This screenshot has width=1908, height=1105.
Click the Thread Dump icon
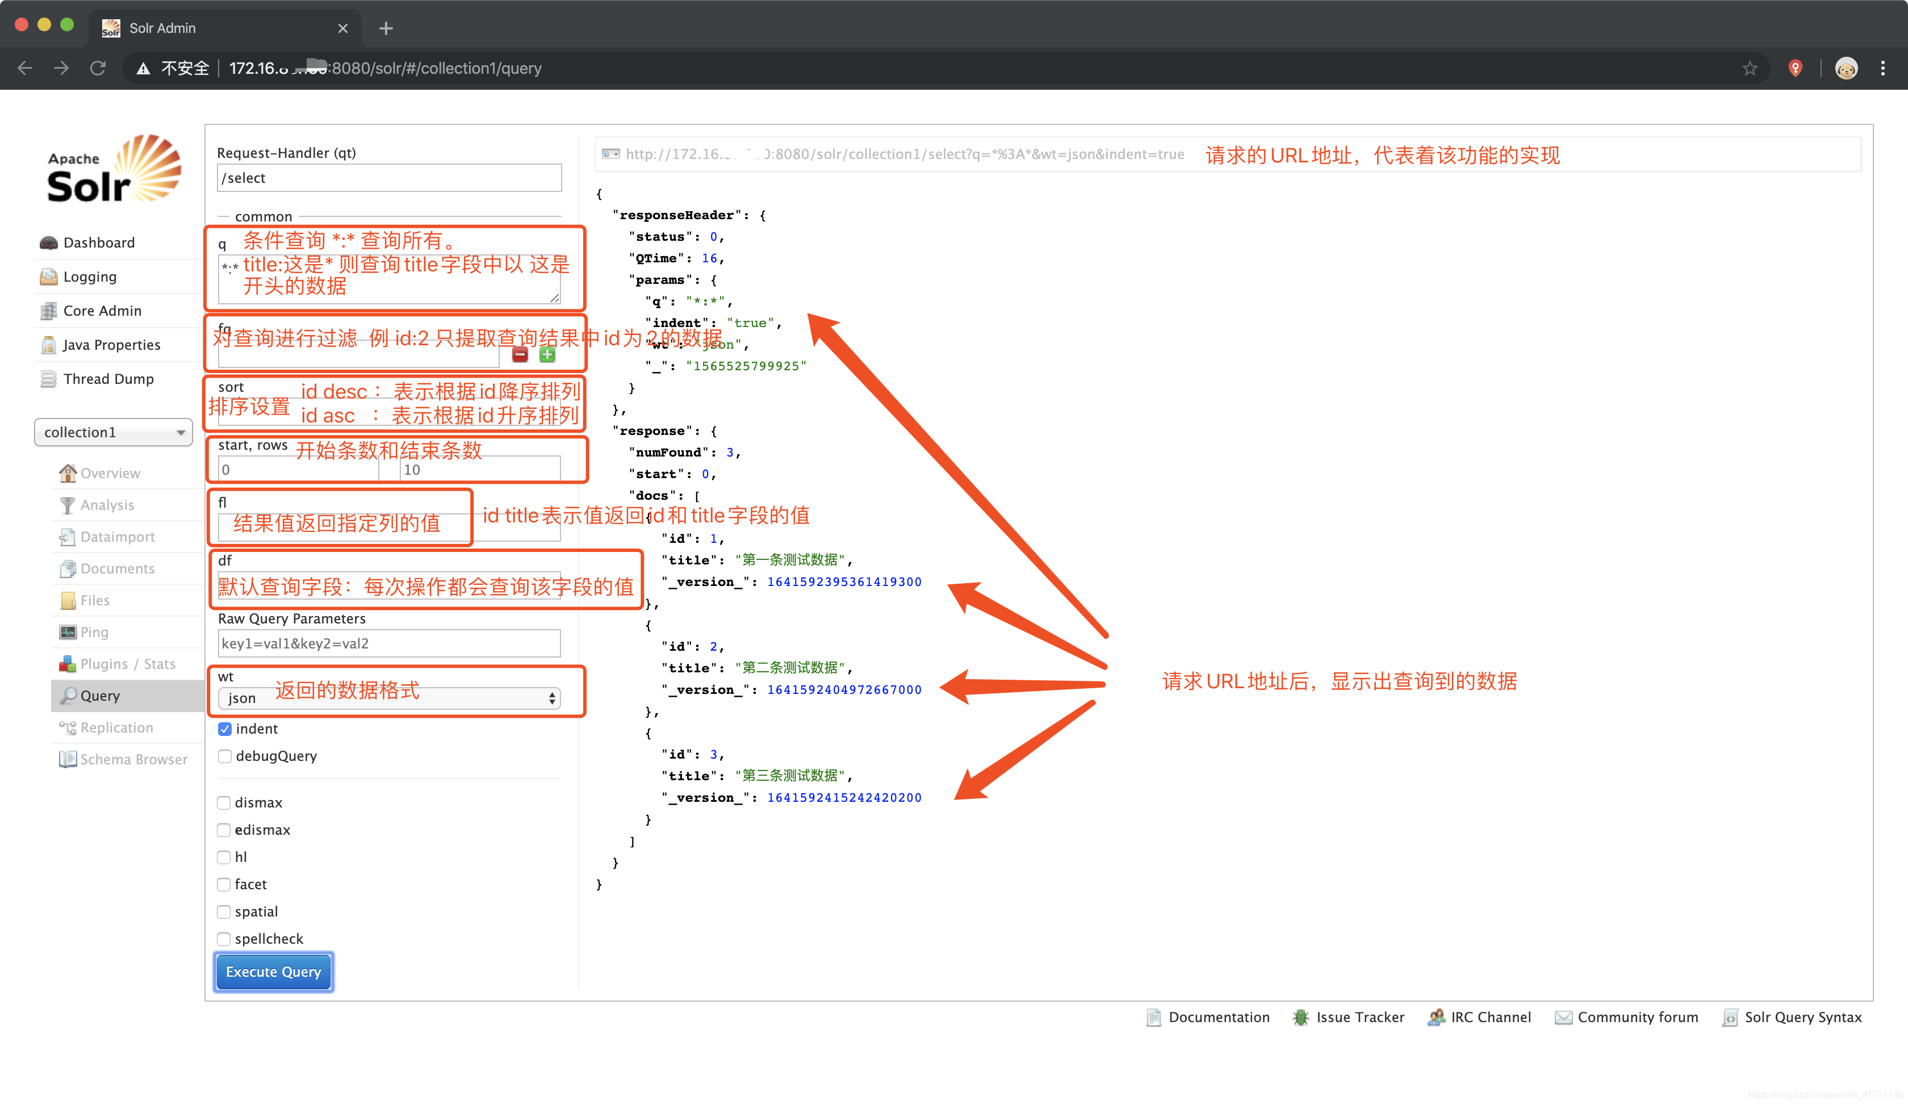tap(48, 379)
